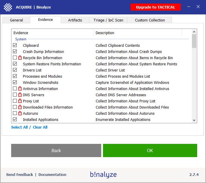The image size is (206, 183).
Task: Select the 'Collect Clipboard Contents' description
Action: pyautogui.click(x=118, y=45)
